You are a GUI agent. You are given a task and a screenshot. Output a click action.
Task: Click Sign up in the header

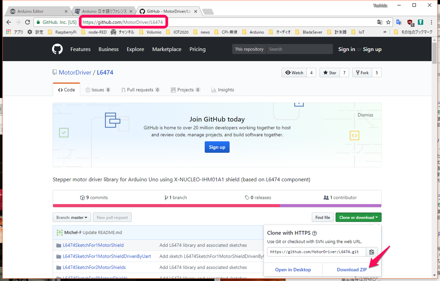click(x=372, y=49)
